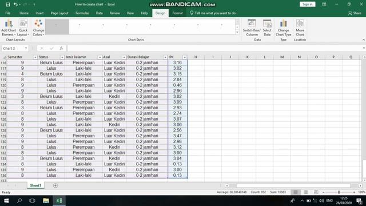Click 100% zoom level text
366x206 pixels.
coord(361,192)
